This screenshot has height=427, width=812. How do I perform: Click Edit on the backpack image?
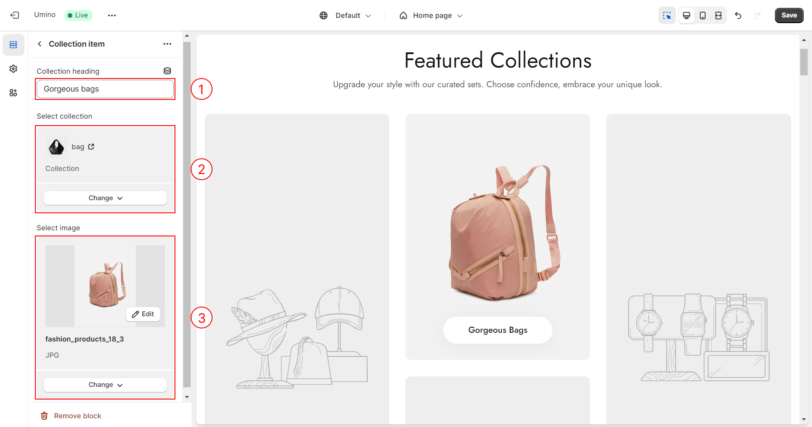143,314
